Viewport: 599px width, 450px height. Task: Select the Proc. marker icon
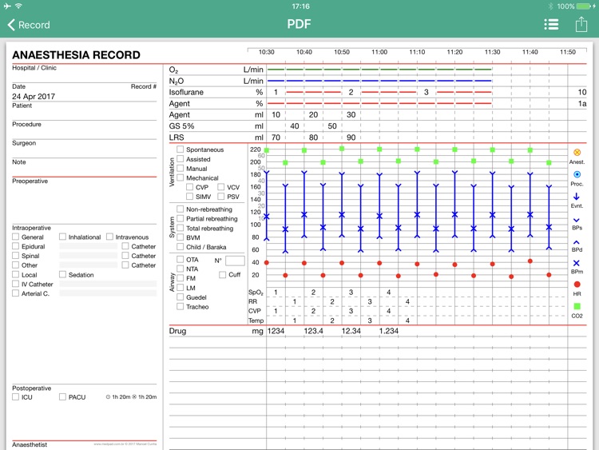point(577,174)
